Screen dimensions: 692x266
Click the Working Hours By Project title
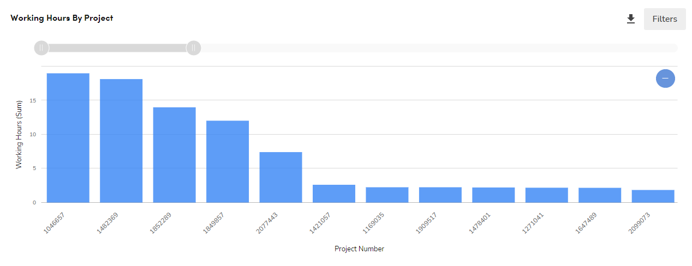point(62,18)
